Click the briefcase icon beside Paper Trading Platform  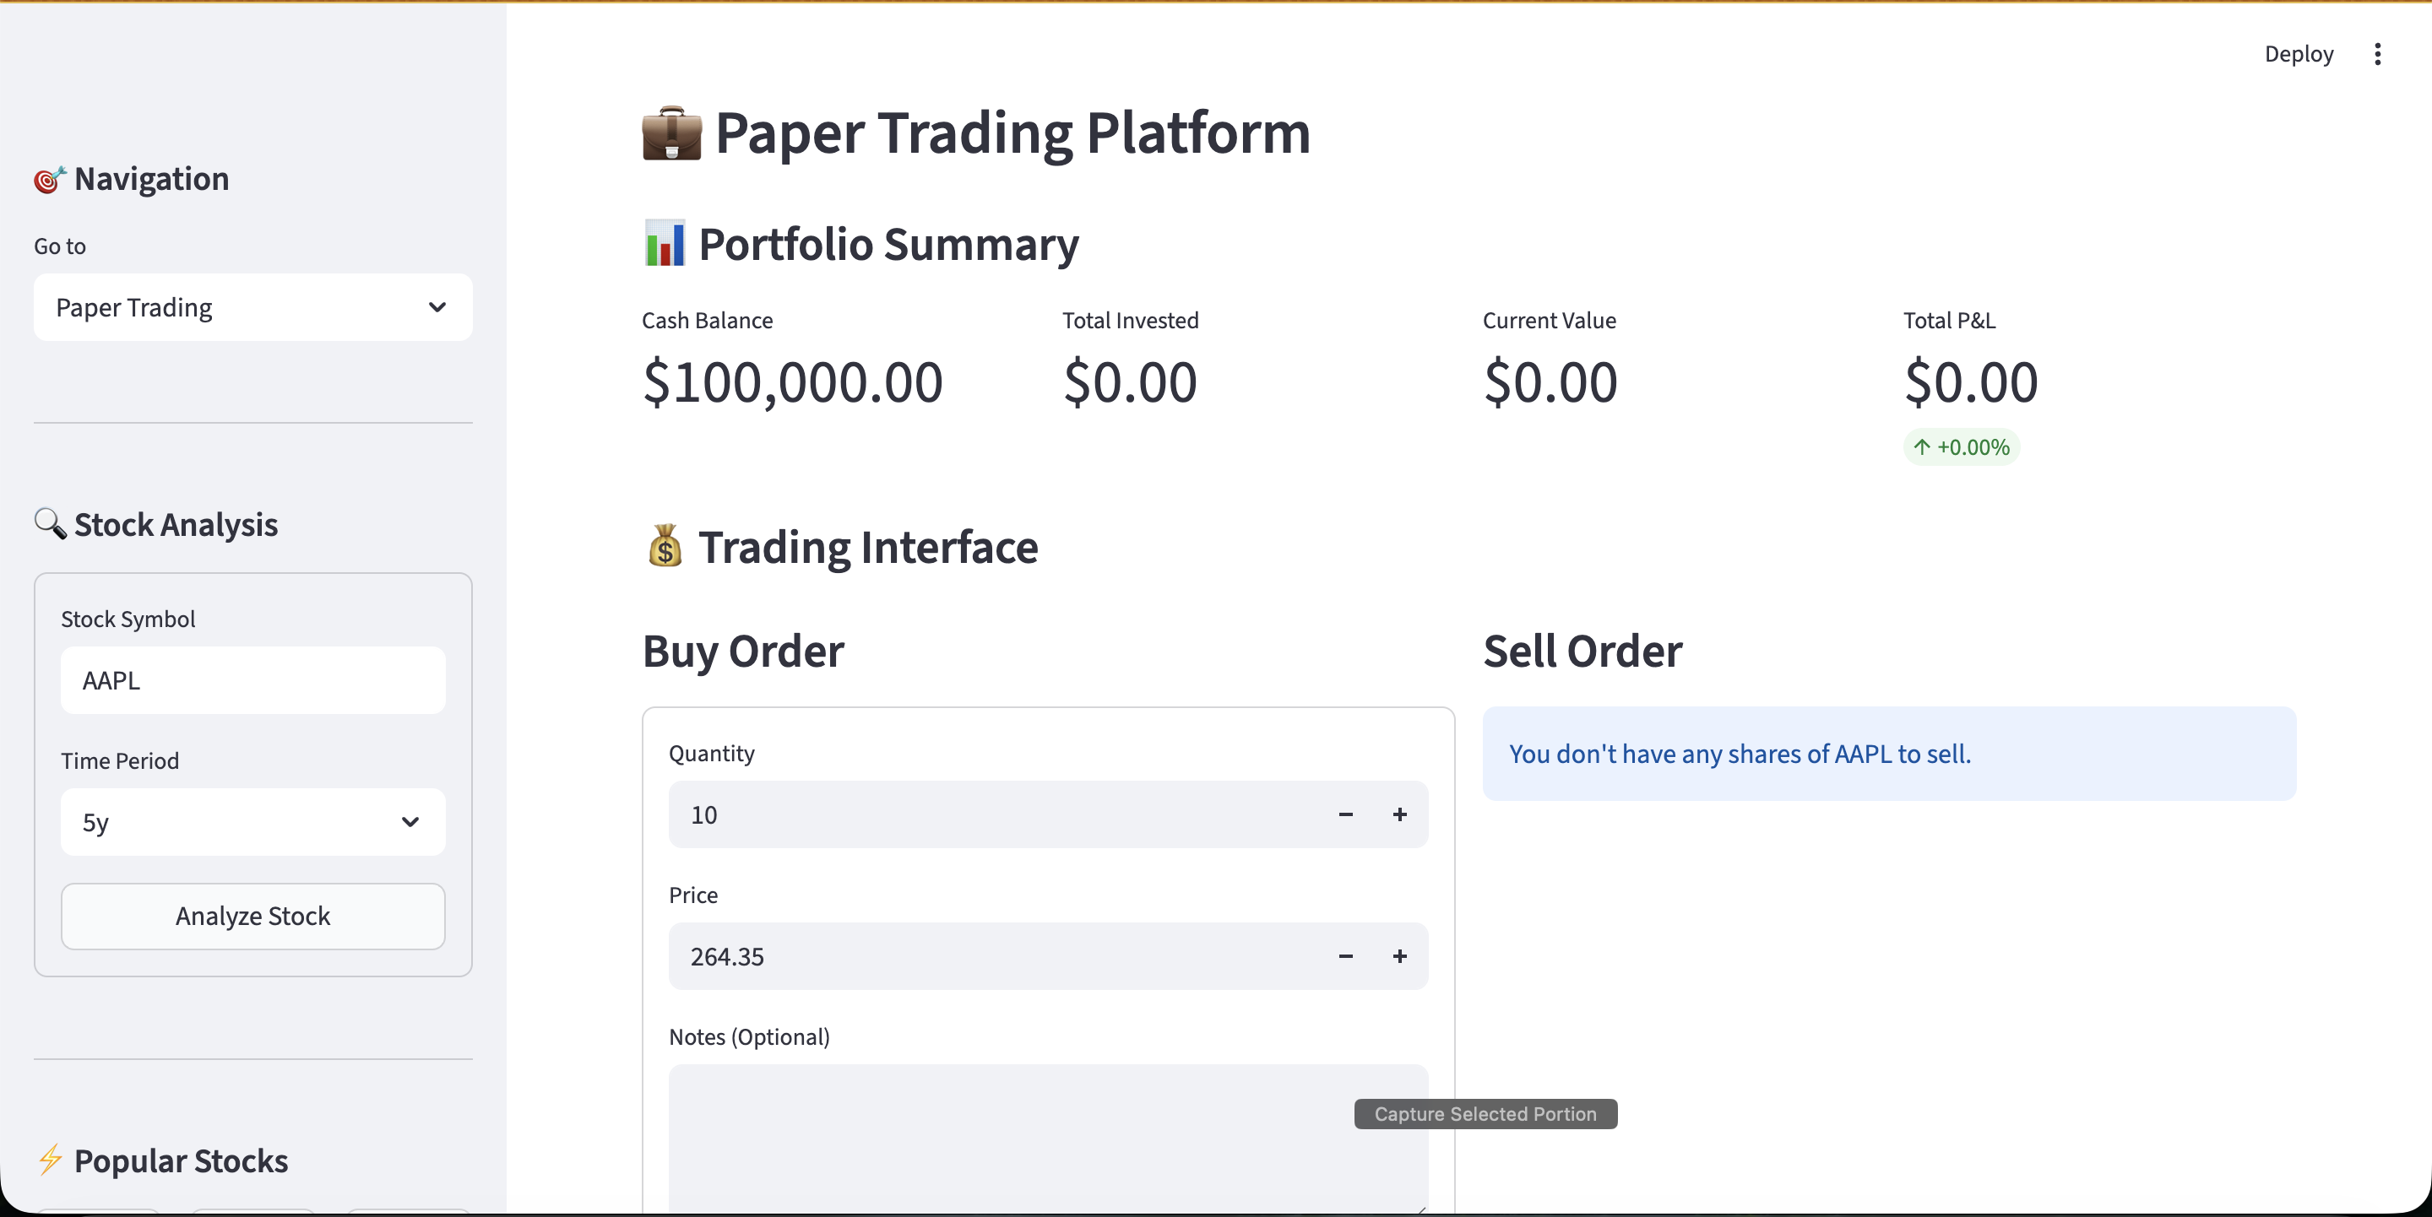[x=671, y=133]
